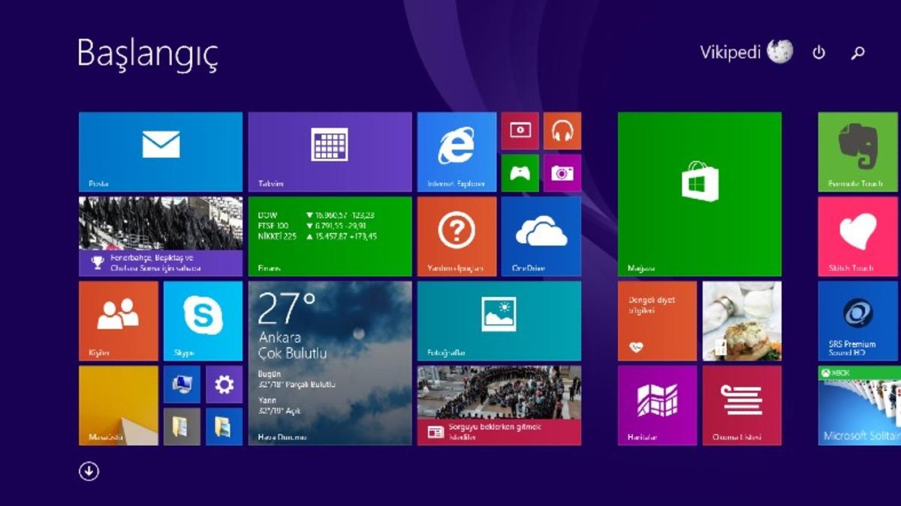
Task: Launch the Kişiler people app
Action: coord(119,321)
